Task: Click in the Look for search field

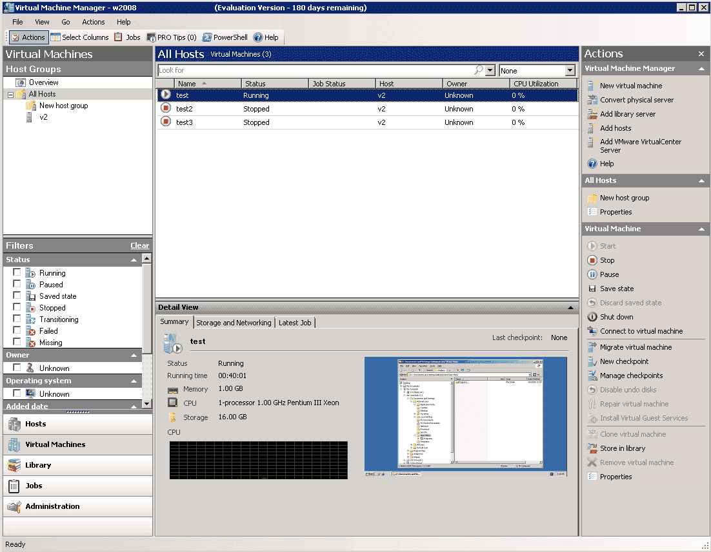Action: coord(315,70)
